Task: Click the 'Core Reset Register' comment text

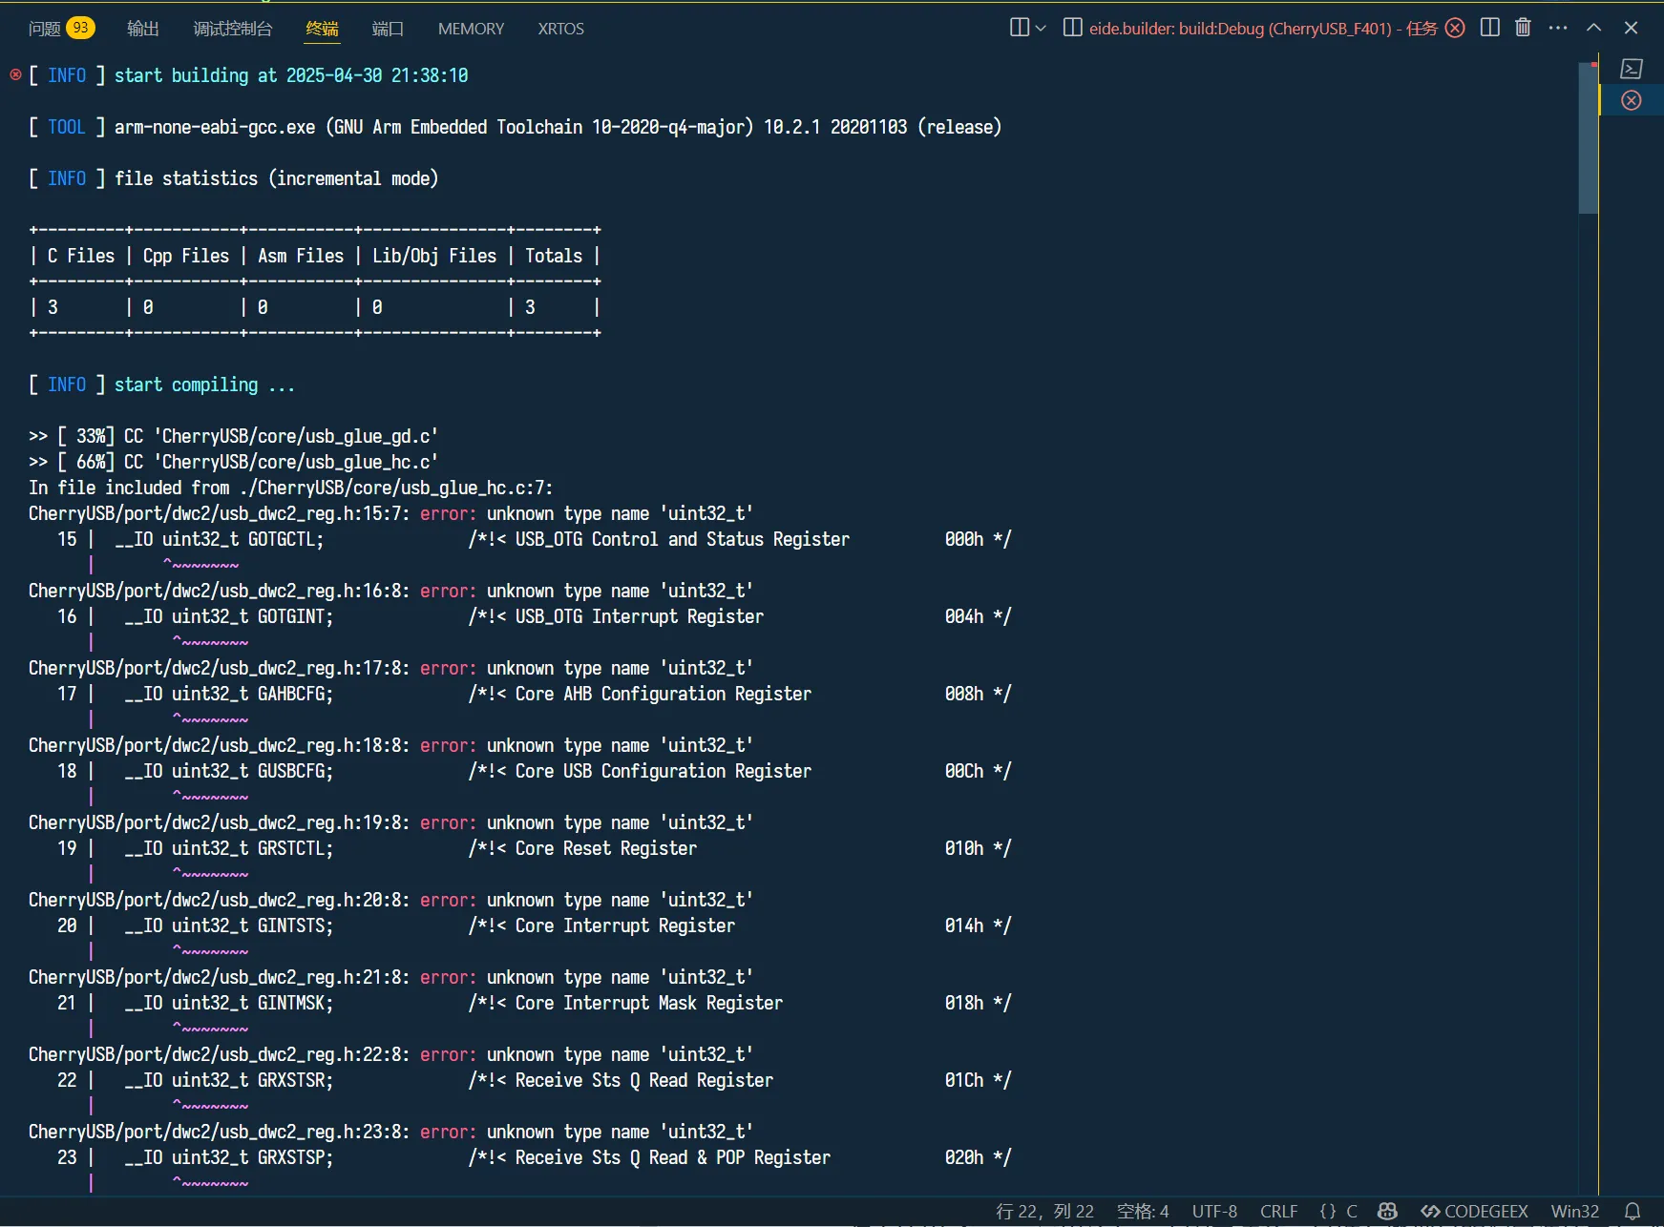Action: coord(606,848)
